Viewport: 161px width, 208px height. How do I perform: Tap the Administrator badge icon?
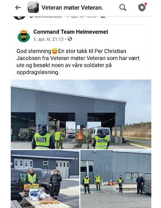click(x=31, y=17)
